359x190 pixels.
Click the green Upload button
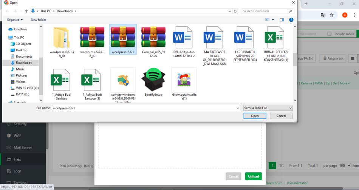point(254,176)
